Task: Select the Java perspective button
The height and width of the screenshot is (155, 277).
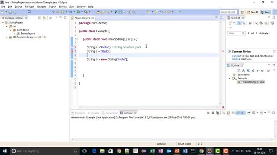Action: coord(265,12)
